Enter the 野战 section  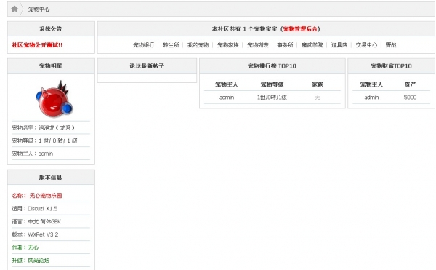point(391,45)
